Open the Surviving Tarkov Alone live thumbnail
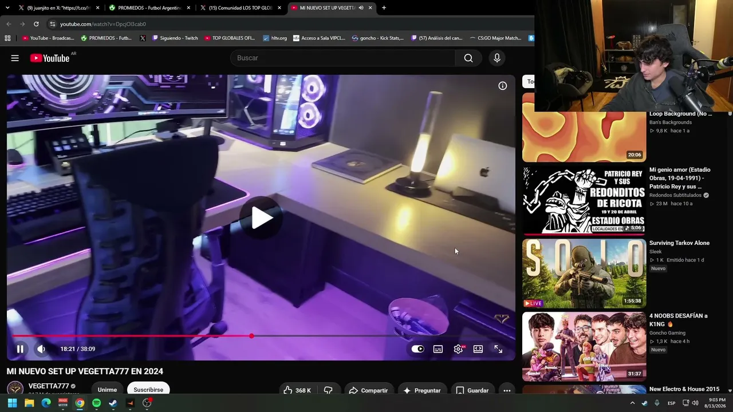Screen dimensions: 733x412 pyautogui.click(x=584, y=274)
